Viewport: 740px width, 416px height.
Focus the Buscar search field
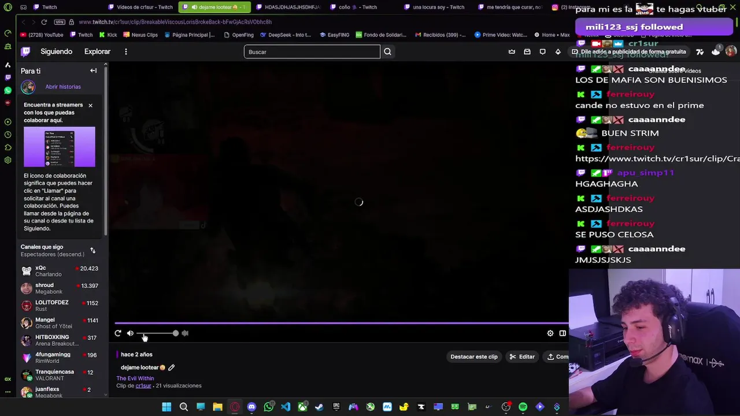pos(312,52)
